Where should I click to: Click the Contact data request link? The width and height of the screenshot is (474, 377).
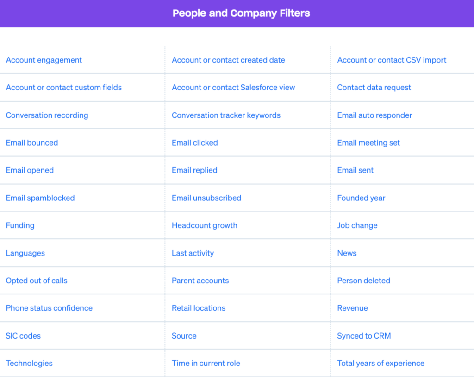pyautogui.click(x=374, y=88)
